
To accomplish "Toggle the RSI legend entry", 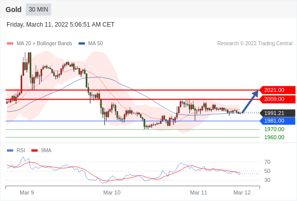I will click(x=16, y=151).
